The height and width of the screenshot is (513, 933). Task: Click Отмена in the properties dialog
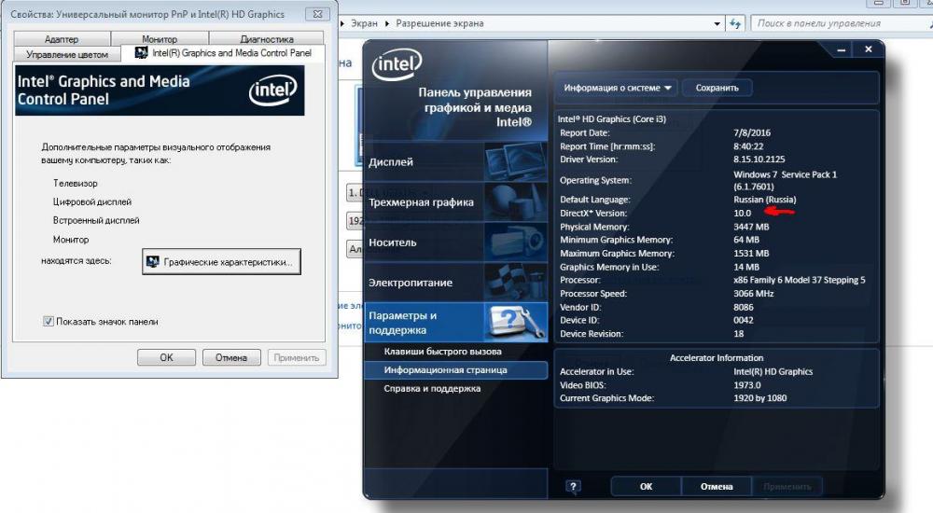230,357
